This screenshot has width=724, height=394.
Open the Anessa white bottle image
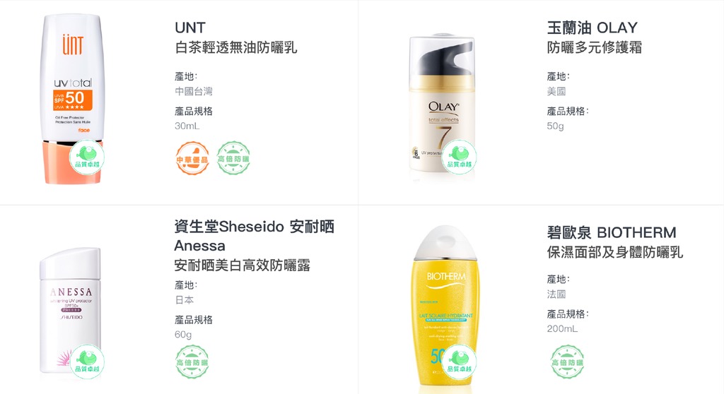pyautogui.click(x=70, y=310)
